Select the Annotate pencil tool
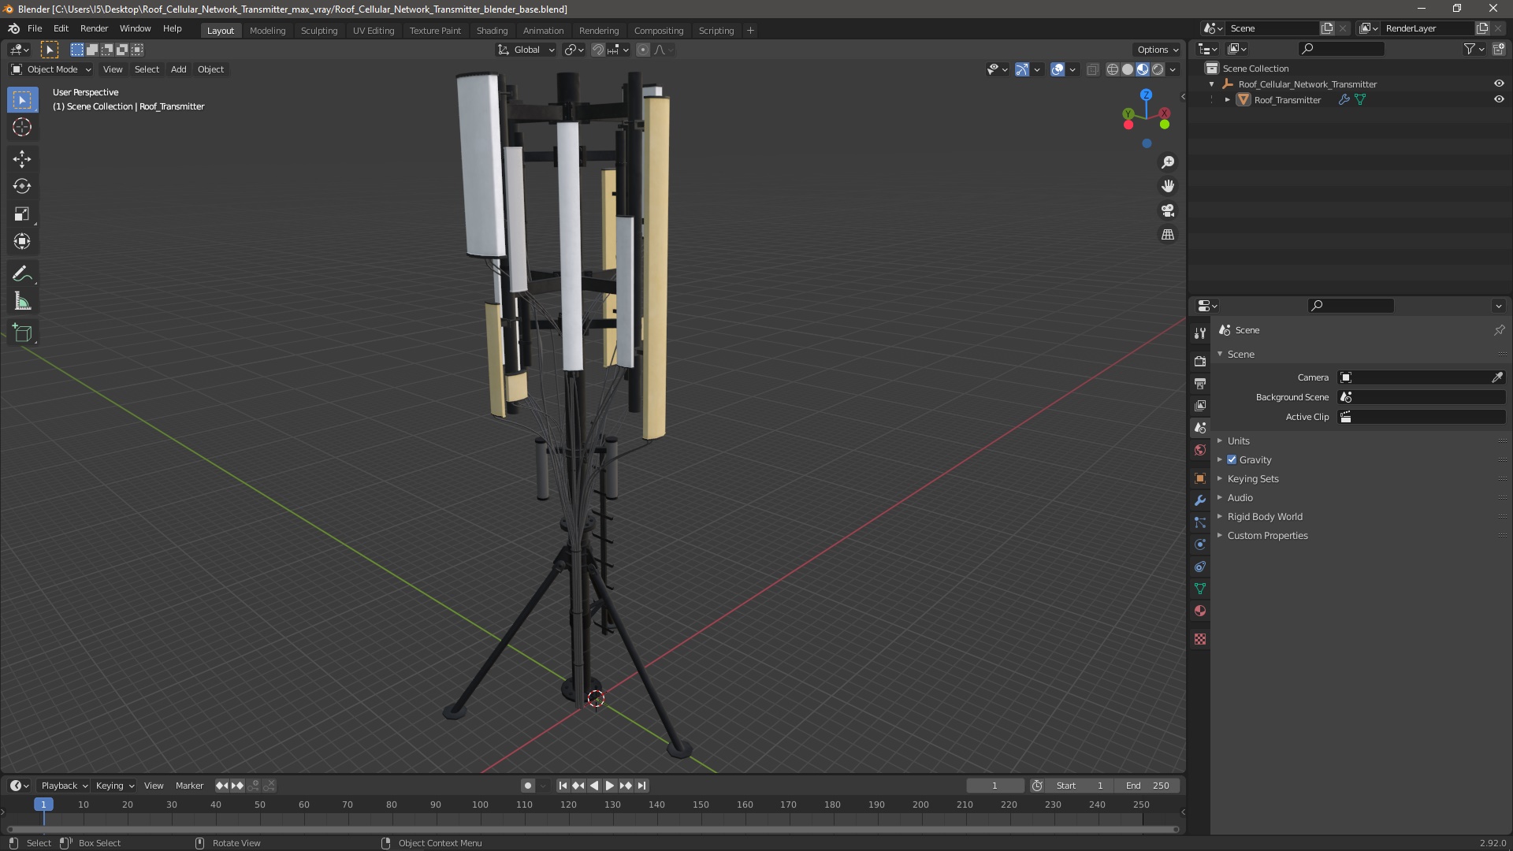 coord(22,274)
